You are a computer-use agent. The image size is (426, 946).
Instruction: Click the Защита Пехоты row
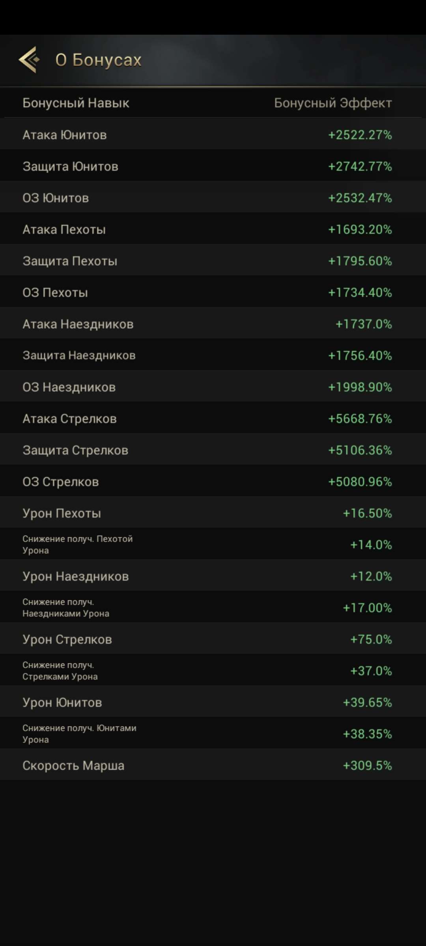(213, 260)
